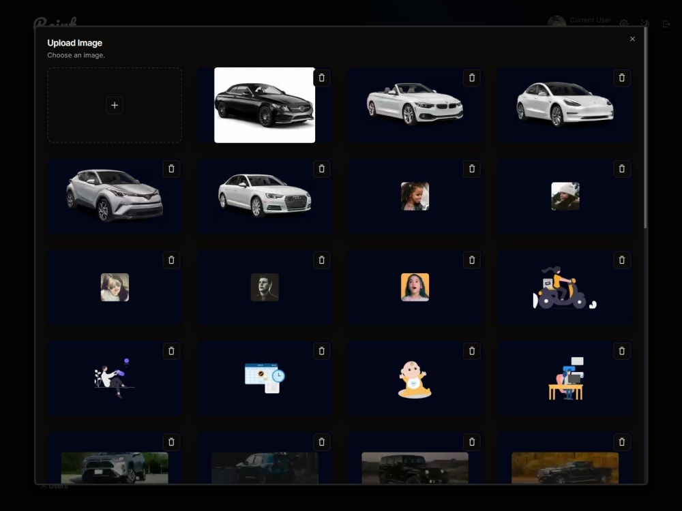The height and width of the screenshot is (511, 682).
Task: Delete the black Jeep photo
Action: coord(472,442)
